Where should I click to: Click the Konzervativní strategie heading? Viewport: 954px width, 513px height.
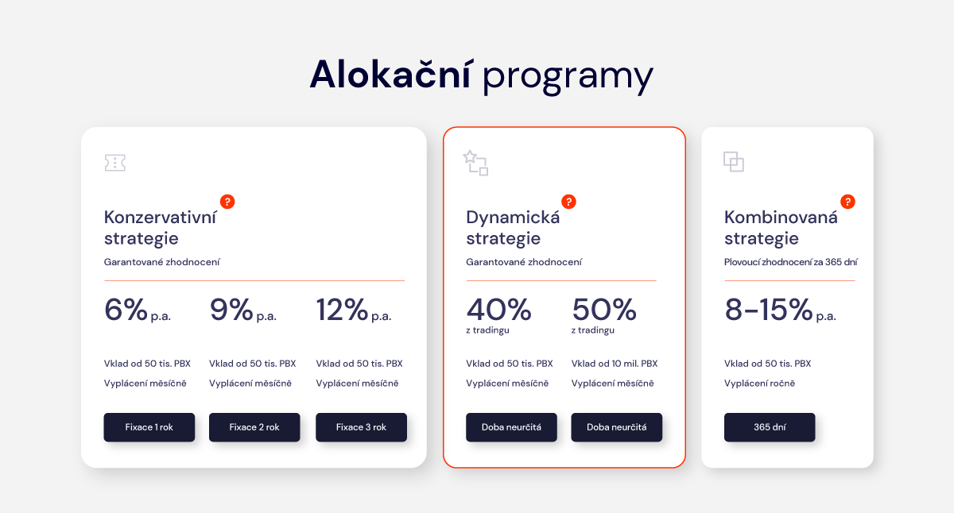160,228
